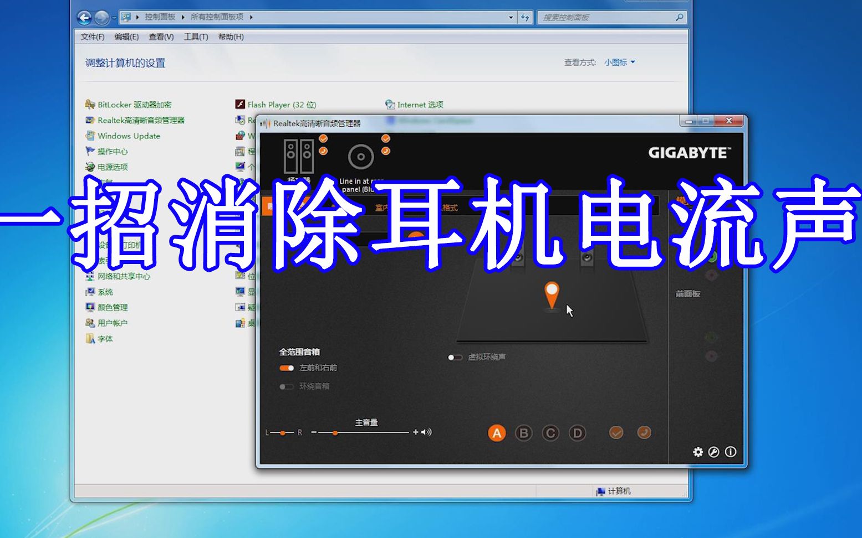Viewport: 862px width, 538px height.
Task: Enable 虚拟环绕声 switch
Action: (455, 358)
